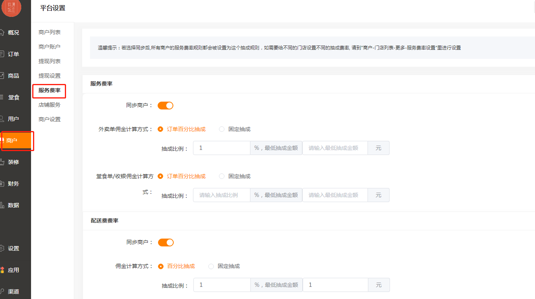Go to the 财务 finance section
Viewport: 535px width, 299px height.
(13, 184)
